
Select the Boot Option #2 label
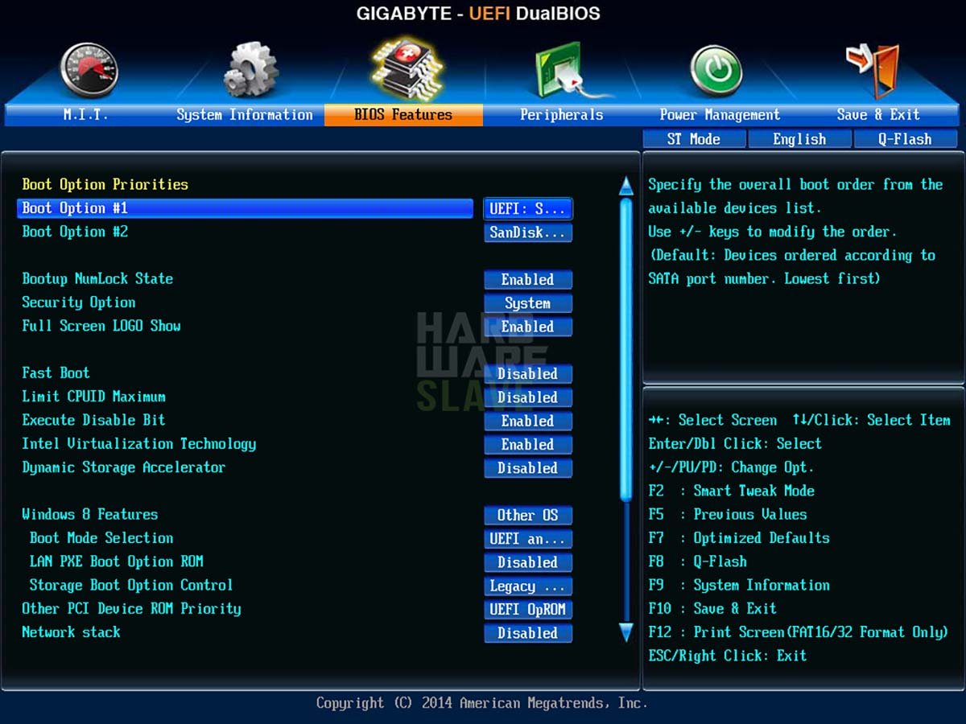coord(75,232)
